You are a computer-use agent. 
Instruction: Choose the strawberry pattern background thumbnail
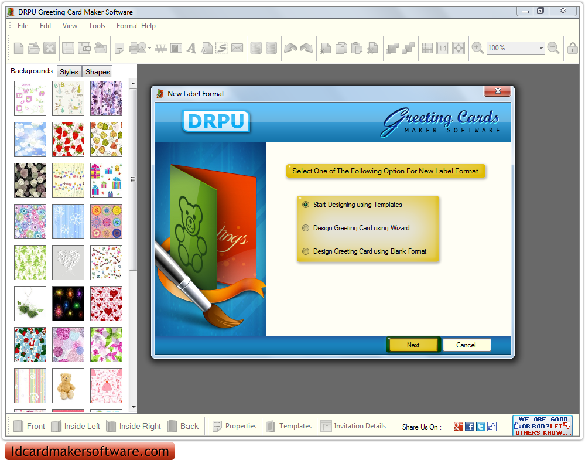tap(69, 139)
